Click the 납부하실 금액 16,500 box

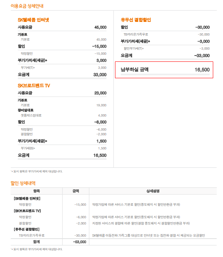click(164, 70)
